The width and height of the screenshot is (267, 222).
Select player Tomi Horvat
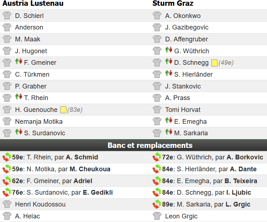tap(183, 110)
